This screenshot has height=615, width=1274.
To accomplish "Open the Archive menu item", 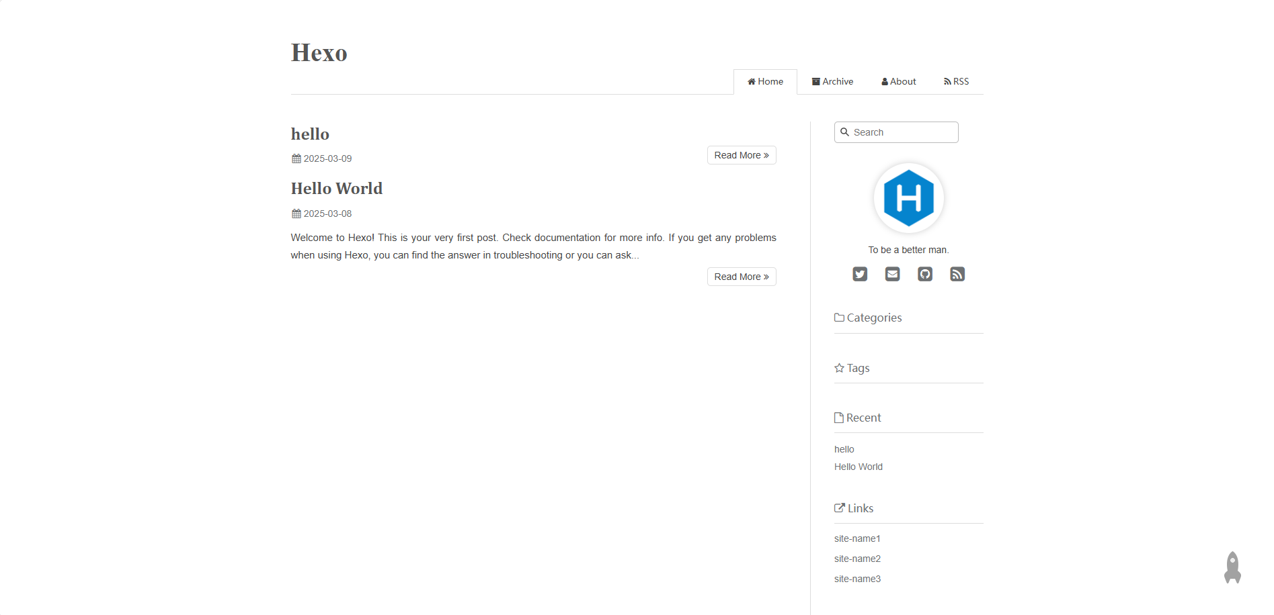I will [832, 82].
